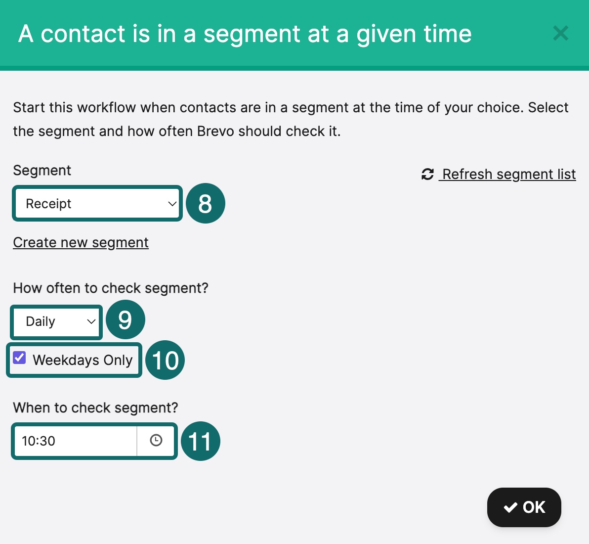Screen dimensions: 589x544
Task: Click the numbered circle 11 beside the time field
Action: (x=201, y=441)
